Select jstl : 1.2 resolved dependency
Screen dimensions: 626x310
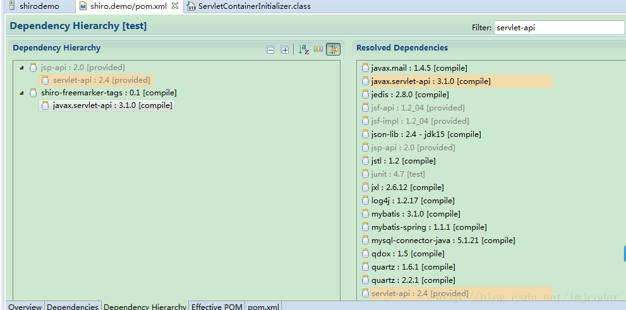[403, 161]
